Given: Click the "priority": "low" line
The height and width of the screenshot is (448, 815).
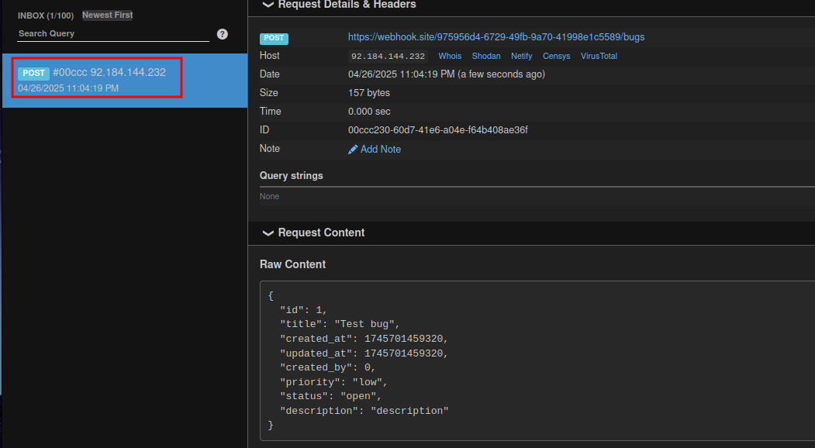Looking at the screenshot, I should (333, 382).
